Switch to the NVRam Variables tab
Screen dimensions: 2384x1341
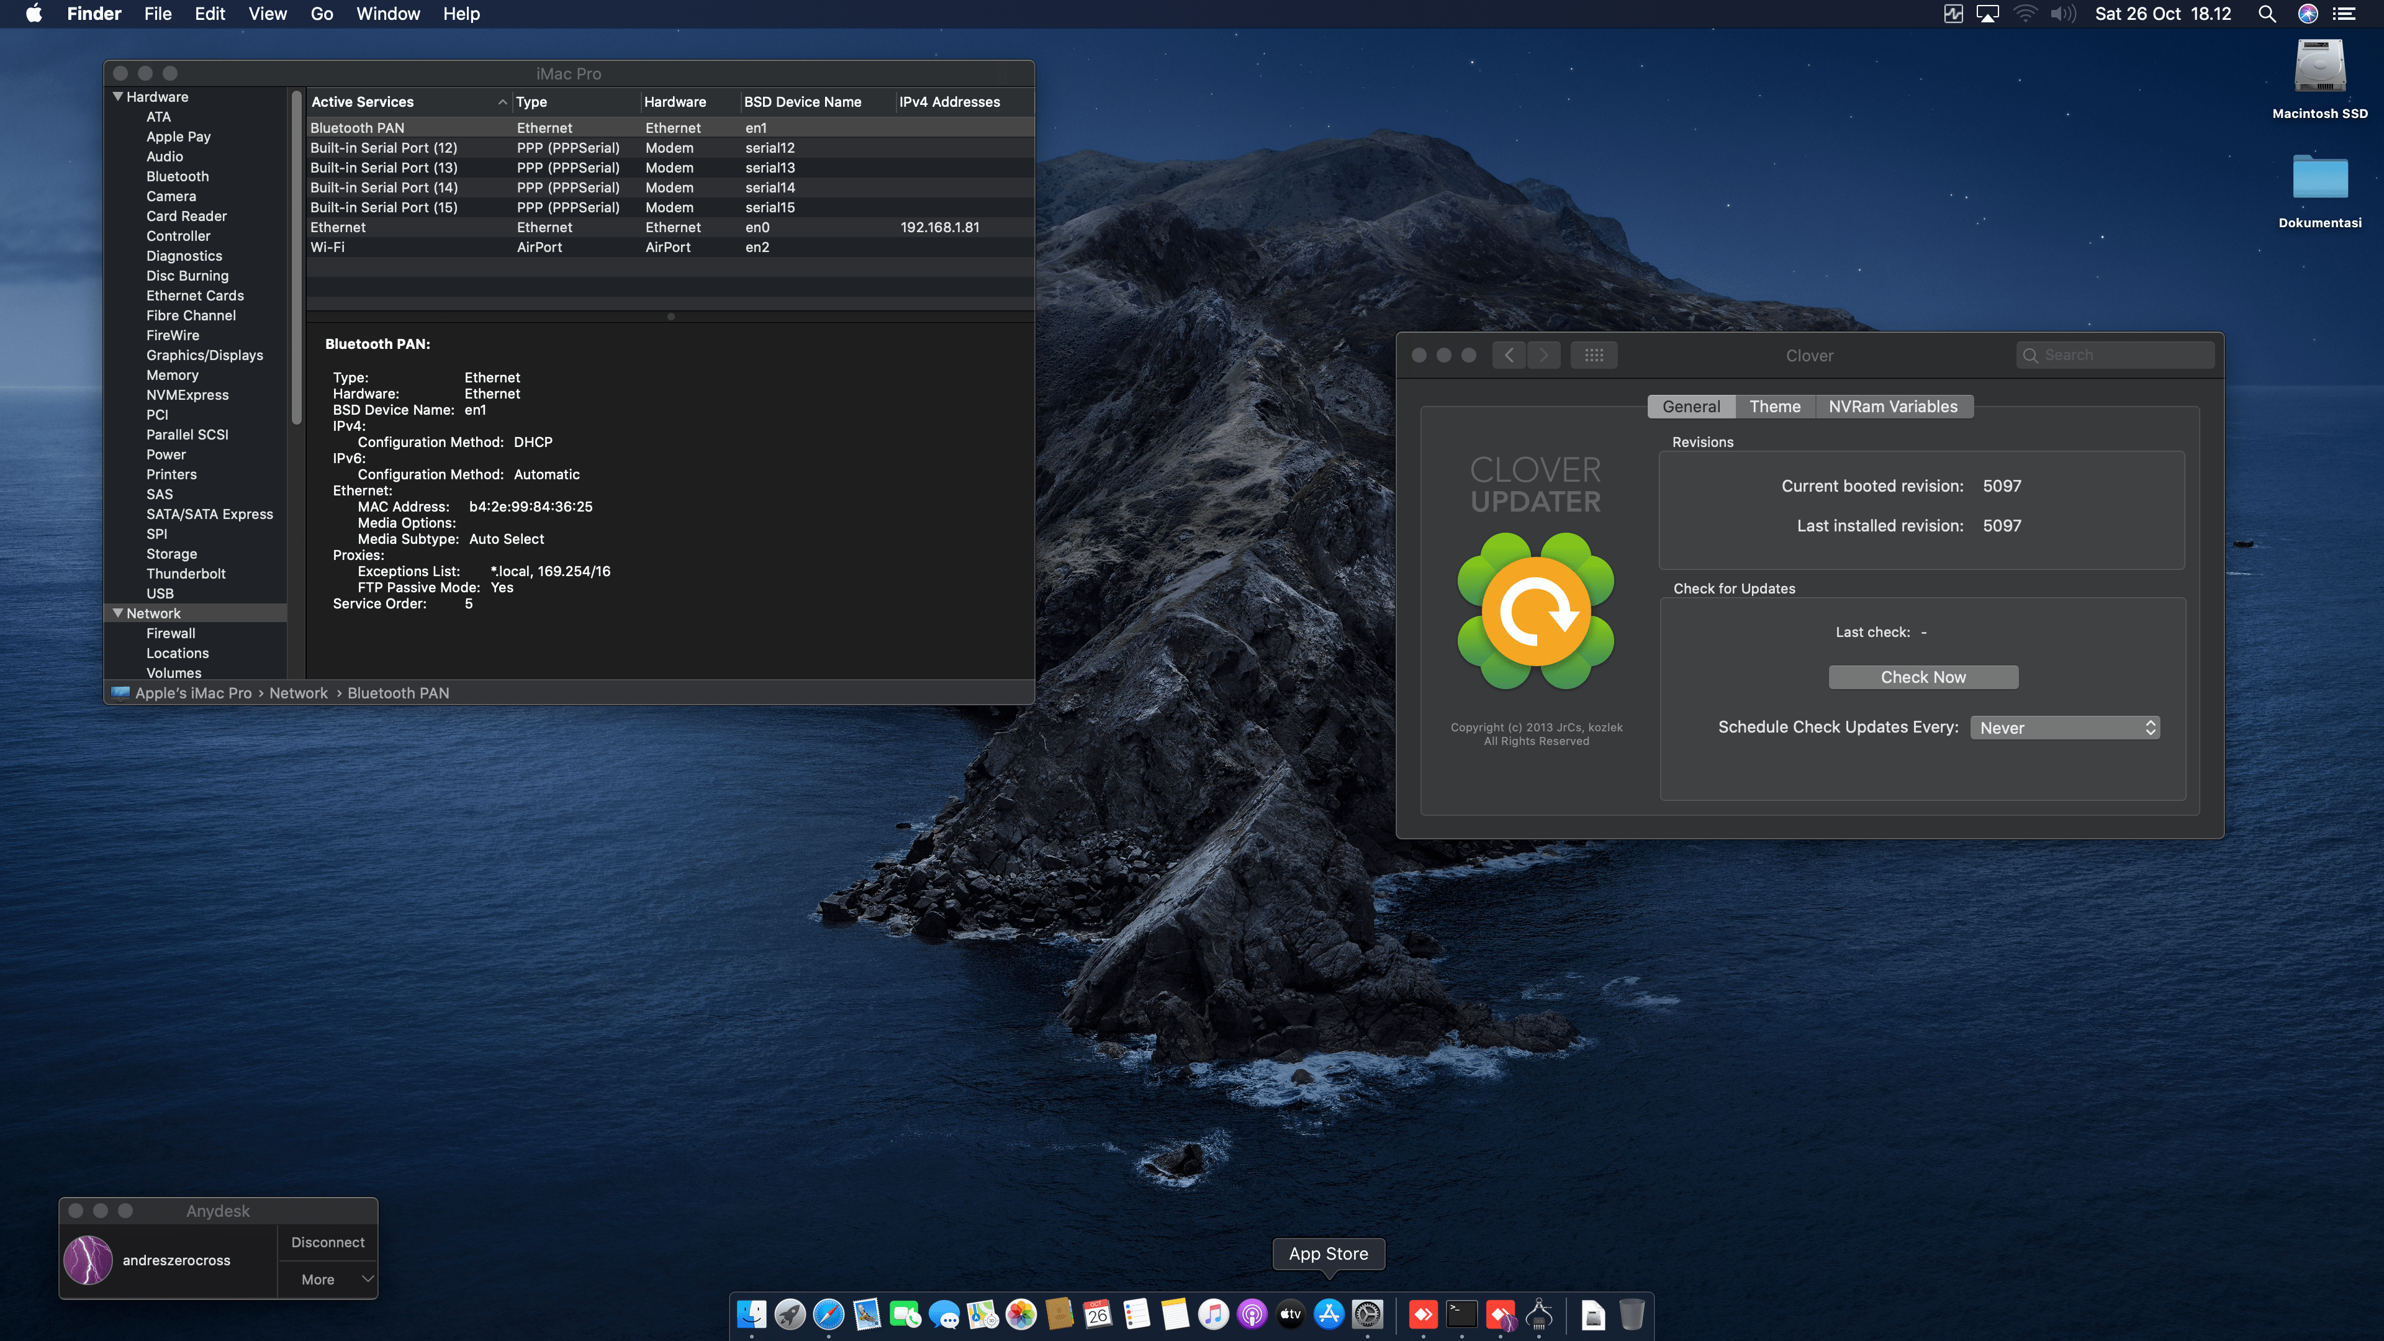pos(1894,406)
